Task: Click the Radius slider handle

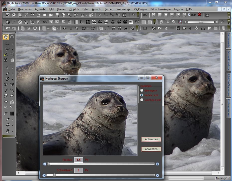Action: point(49,164)
